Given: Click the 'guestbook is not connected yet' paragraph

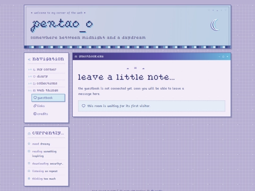Looking at the screenshot, I should (x=131, y=91).
